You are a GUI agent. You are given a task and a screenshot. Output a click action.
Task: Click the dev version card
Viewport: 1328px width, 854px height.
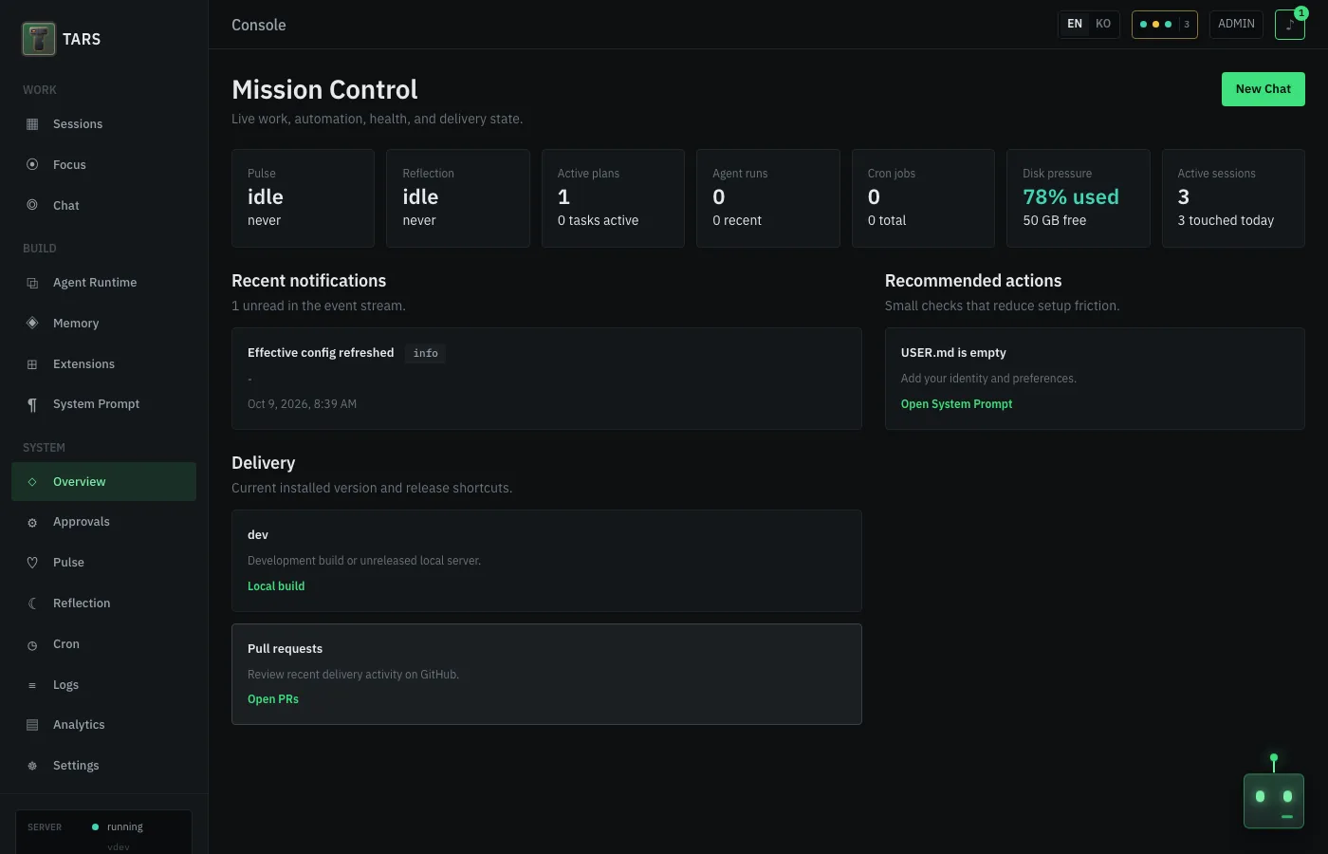click(x=546, y=561)
